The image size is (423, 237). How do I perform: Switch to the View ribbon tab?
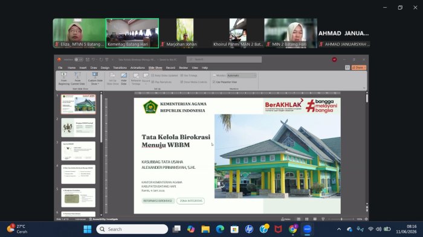pyautogui.click(x=195, y=68)
